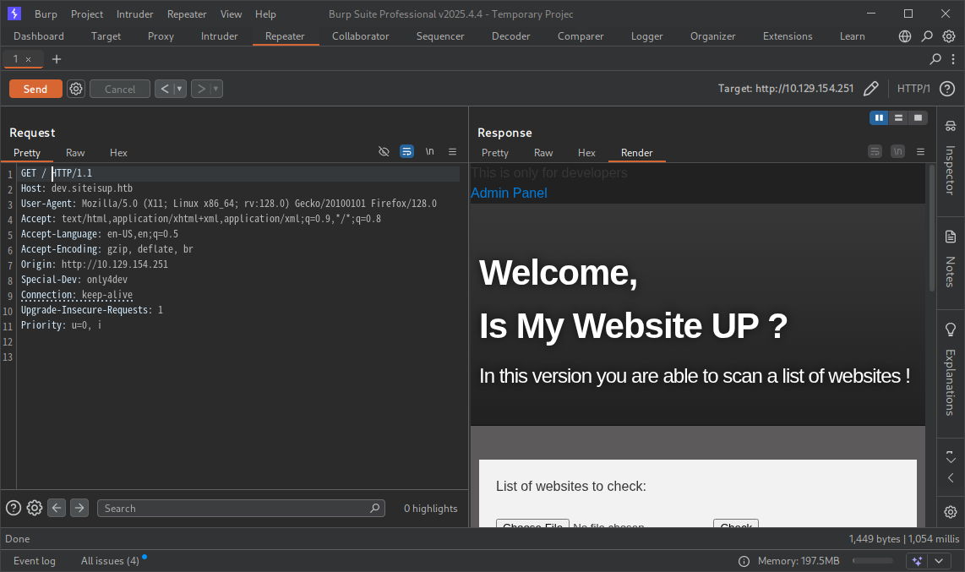Open search help question mark icon

point(14,508)
